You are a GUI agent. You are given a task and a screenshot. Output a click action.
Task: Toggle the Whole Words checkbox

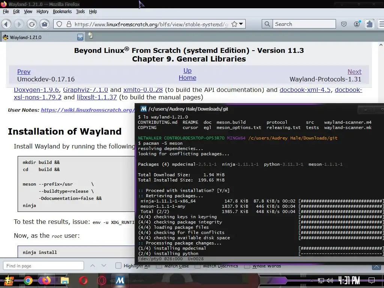tap(247, 266)
